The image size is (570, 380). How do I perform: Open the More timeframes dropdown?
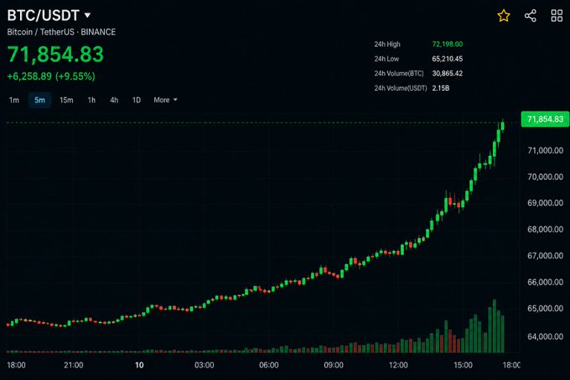click(x=165, y=100)
